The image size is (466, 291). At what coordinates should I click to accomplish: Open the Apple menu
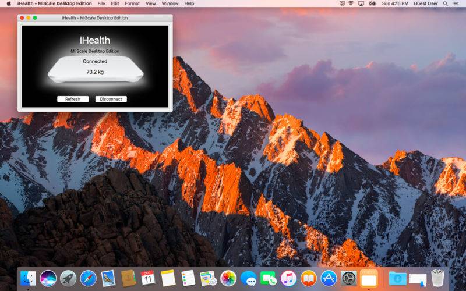9,3
